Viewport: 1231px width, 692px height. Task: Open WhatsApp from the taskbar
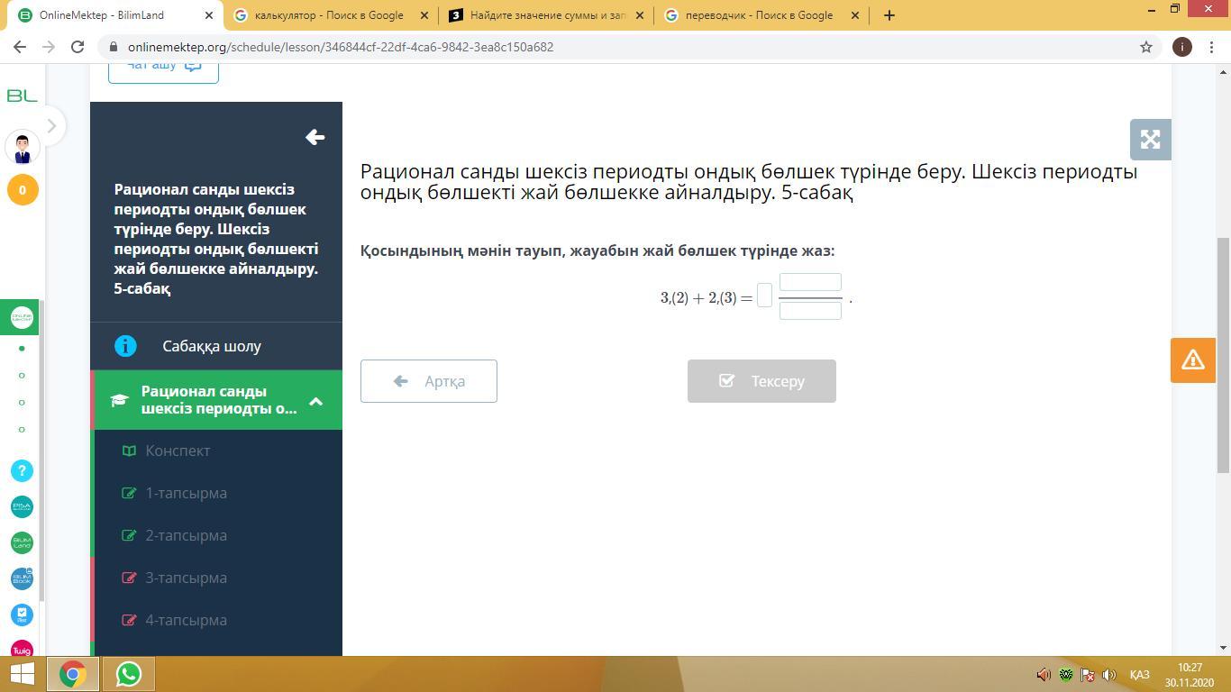coord(128,674)
